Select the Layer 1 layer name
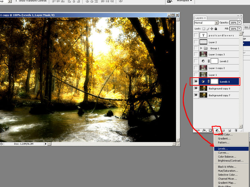The height and width of the screenshot is (187, 250). (213, 75)
